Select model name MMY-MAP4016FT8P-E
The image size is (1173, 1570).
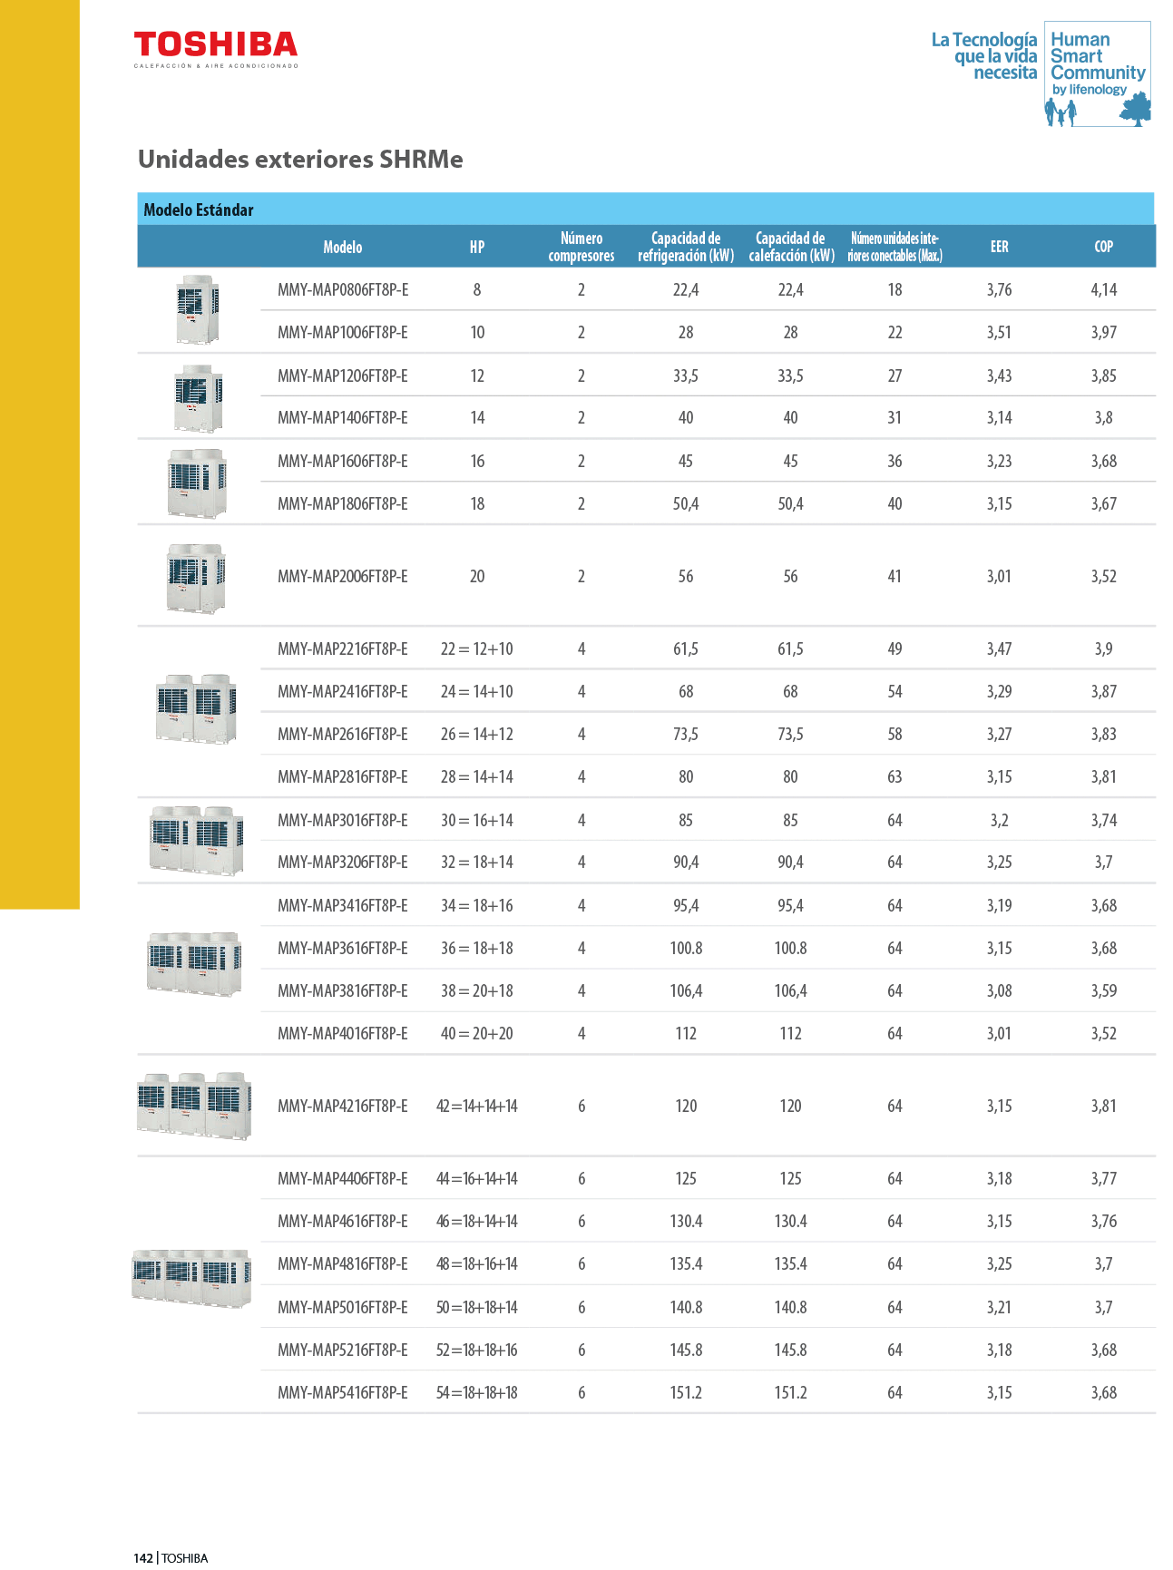click(x=343, y=1034)
